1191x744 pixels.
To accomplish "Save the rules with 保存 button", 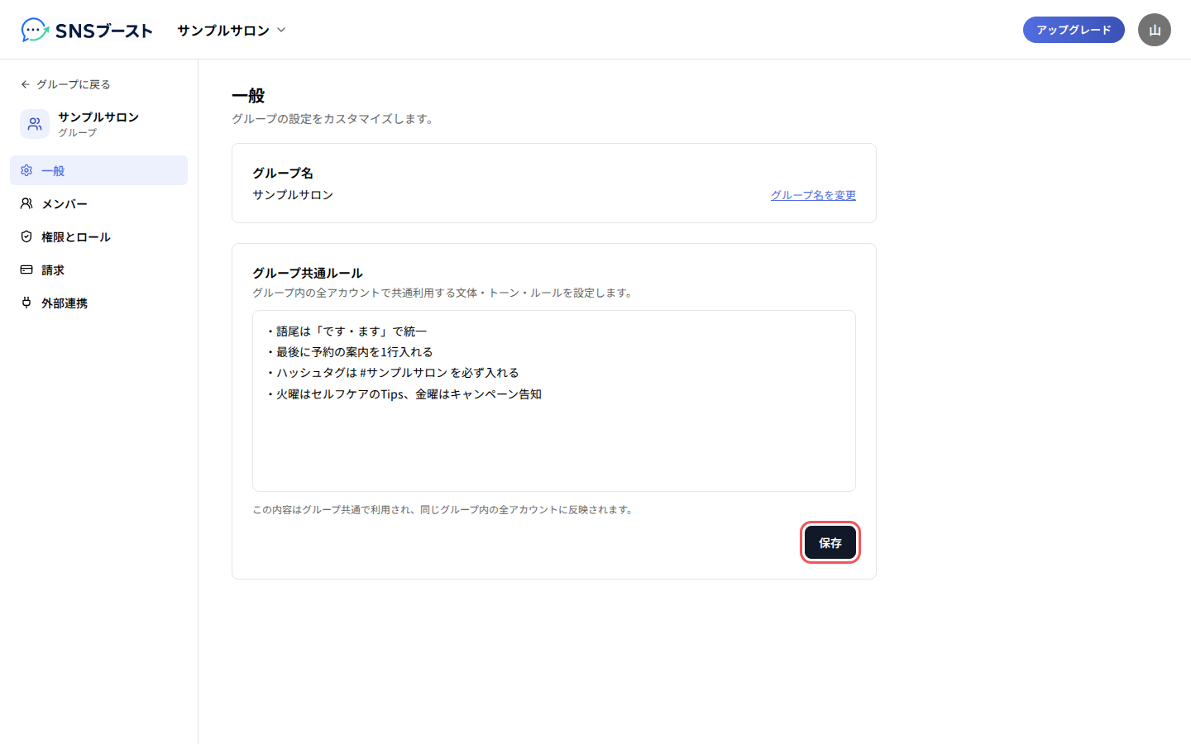I will 830,543.
